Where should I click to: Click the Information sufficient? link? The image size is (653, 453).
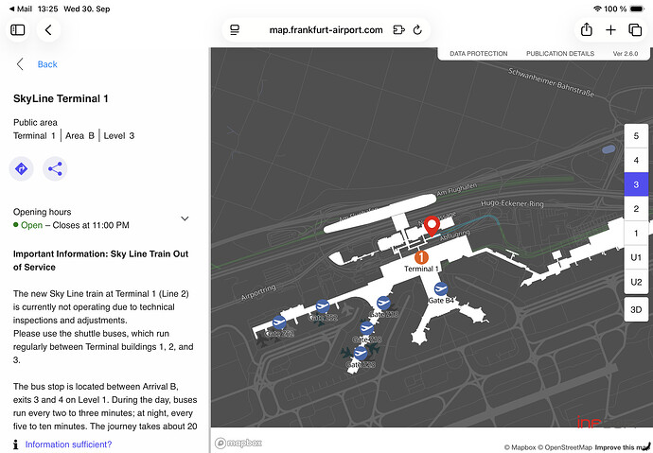tap(68, 444)
